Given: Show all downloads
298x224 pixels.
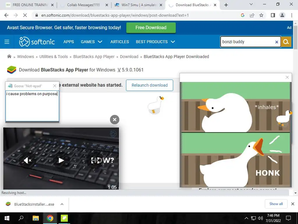Looking at the screenshot, I should [276, 204].
